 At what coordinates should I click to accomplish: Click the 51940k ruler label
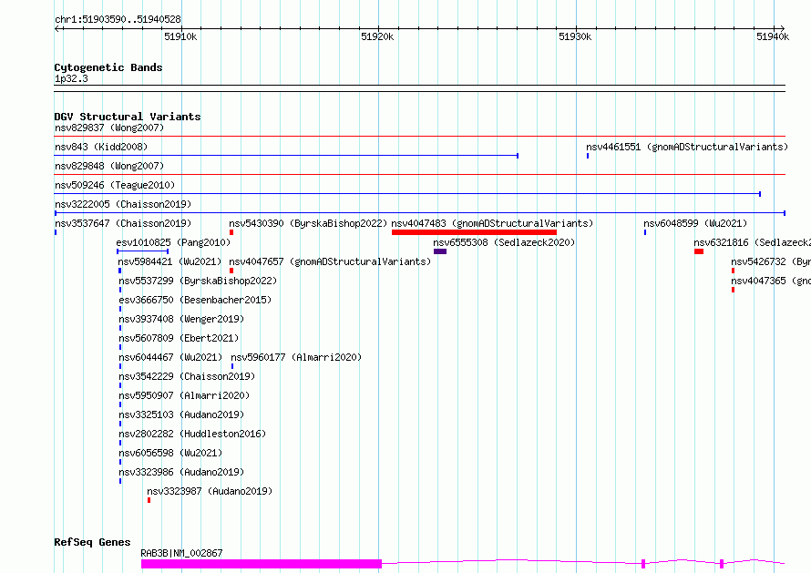tap(773, 36)
